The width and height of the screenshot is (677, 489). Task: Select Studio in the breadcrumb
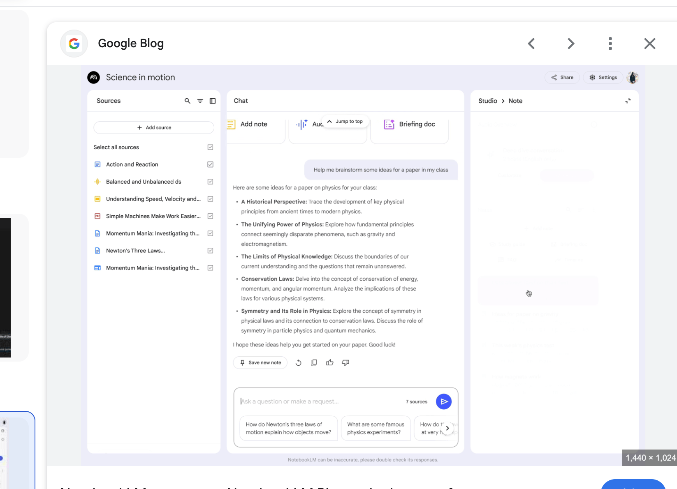[x=487, y=101]
